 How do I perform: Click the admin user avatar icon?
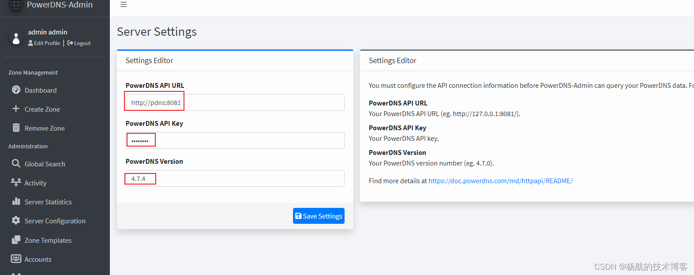click(16, 38)
